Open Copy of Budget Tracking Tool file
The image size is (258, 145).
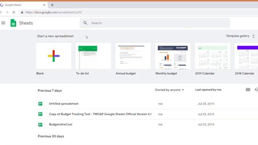click(x=100, y=114)
